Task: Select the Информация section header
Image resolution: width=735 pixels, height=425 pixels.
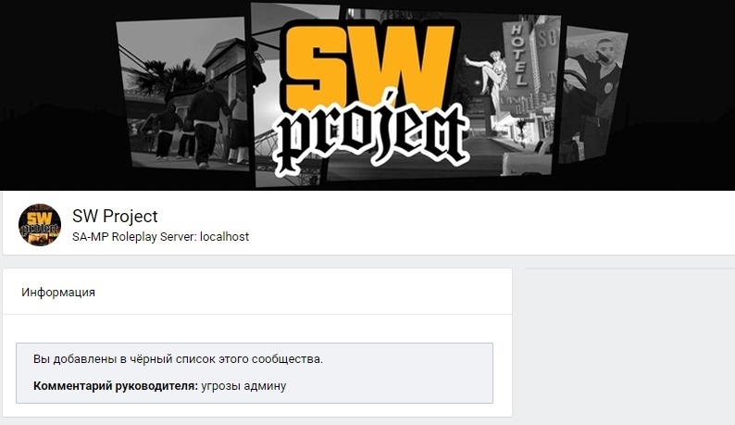Action: (x=58, y=293)
